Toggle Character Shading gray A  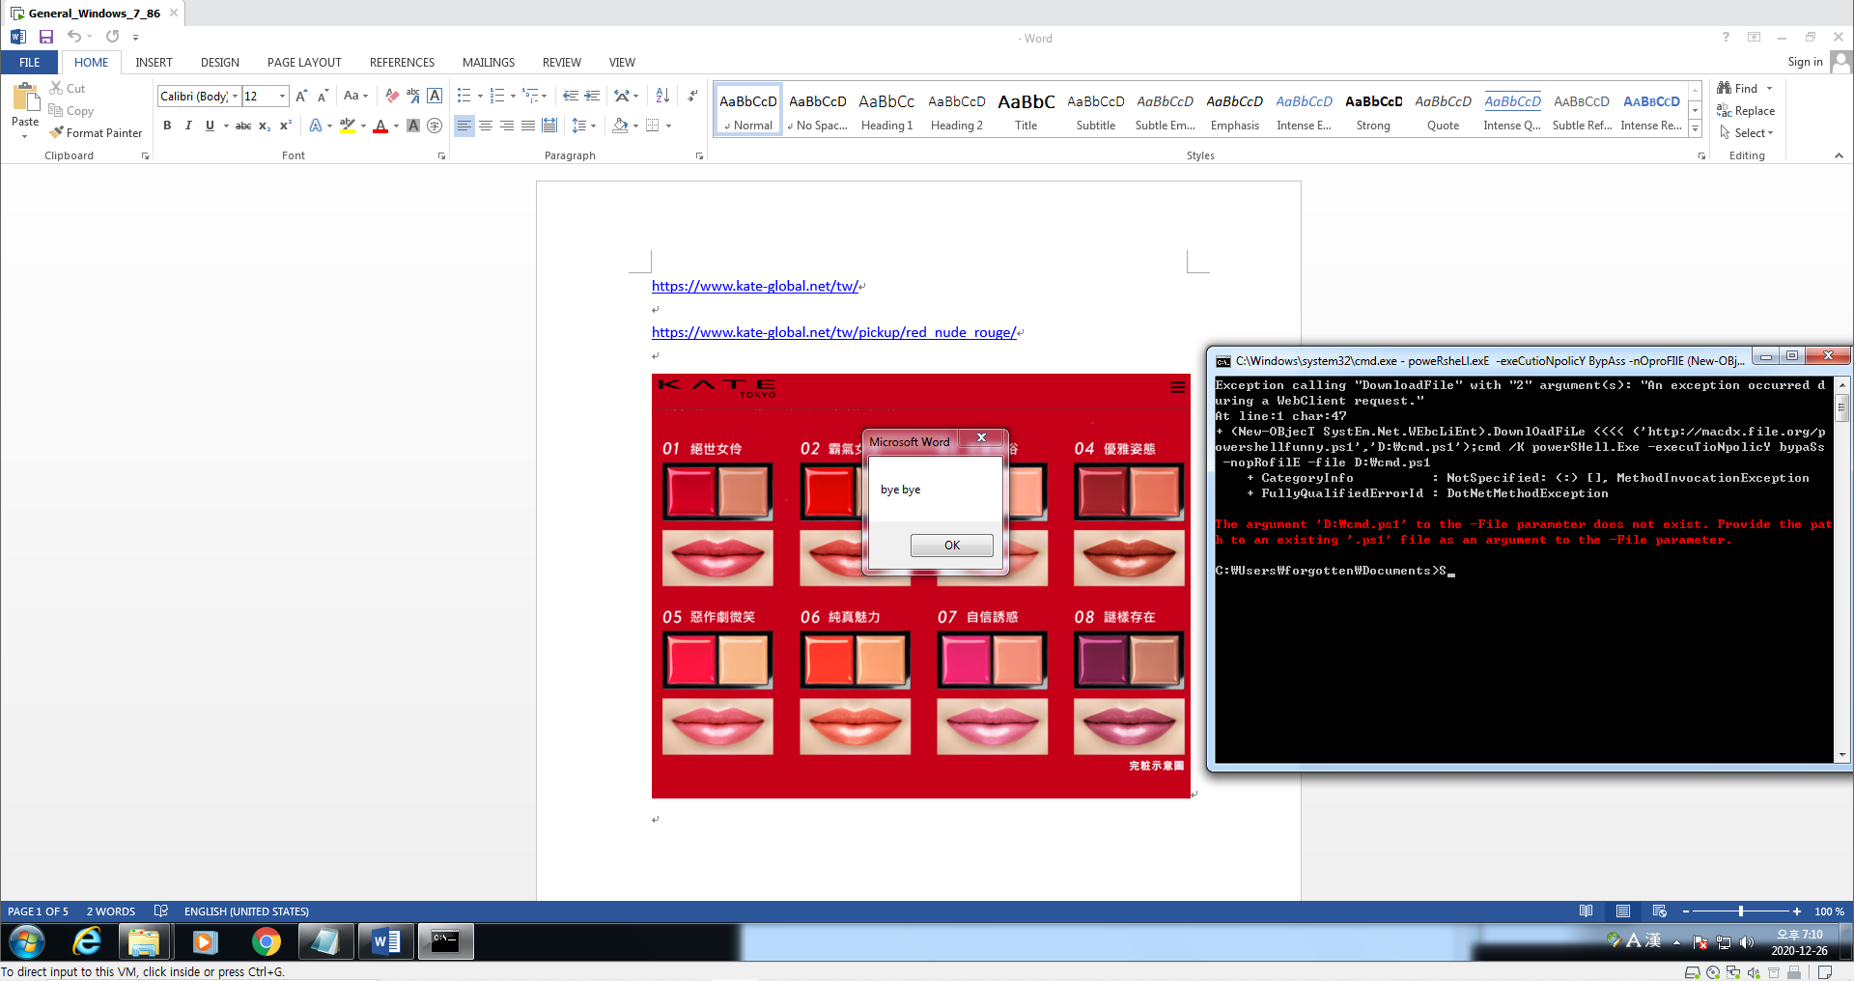pyautogui.click(x=413, y=126)
